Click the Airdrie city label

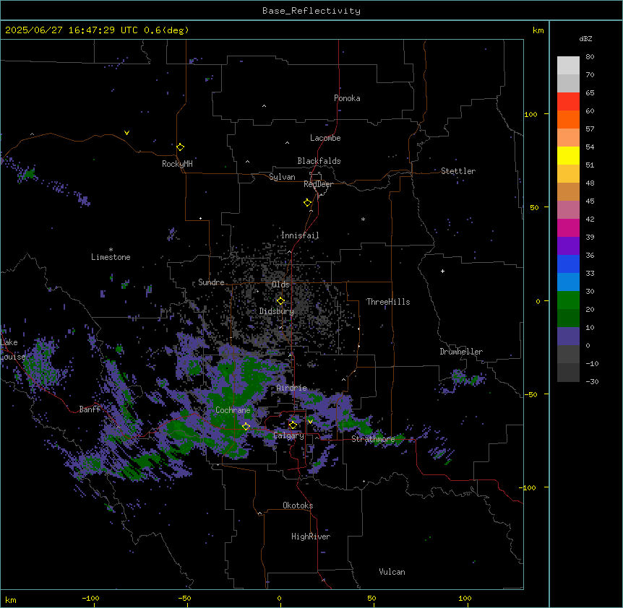click(292, 388)
